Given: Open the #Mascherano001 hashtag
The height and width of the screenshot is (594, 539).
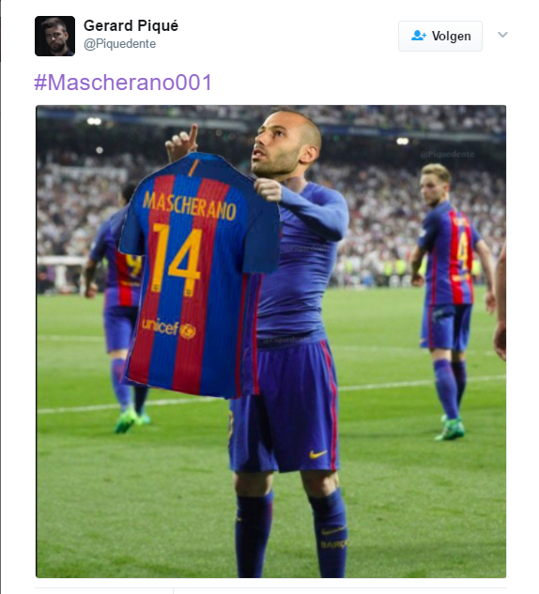Looking at the screenshot, I should pos(123,83).
